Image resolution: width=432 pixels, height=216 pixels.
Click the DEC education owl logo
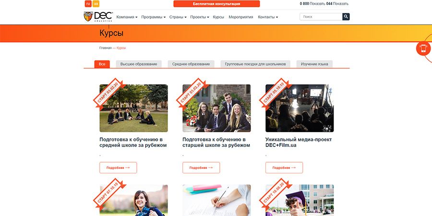tap(98, 17)
